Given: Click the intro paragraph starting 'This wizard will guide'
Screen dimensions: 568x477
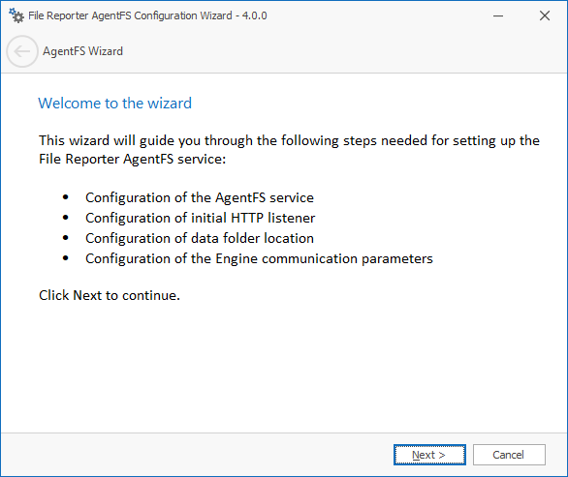Looking at the screenshot, I should (x=289, y=150).
